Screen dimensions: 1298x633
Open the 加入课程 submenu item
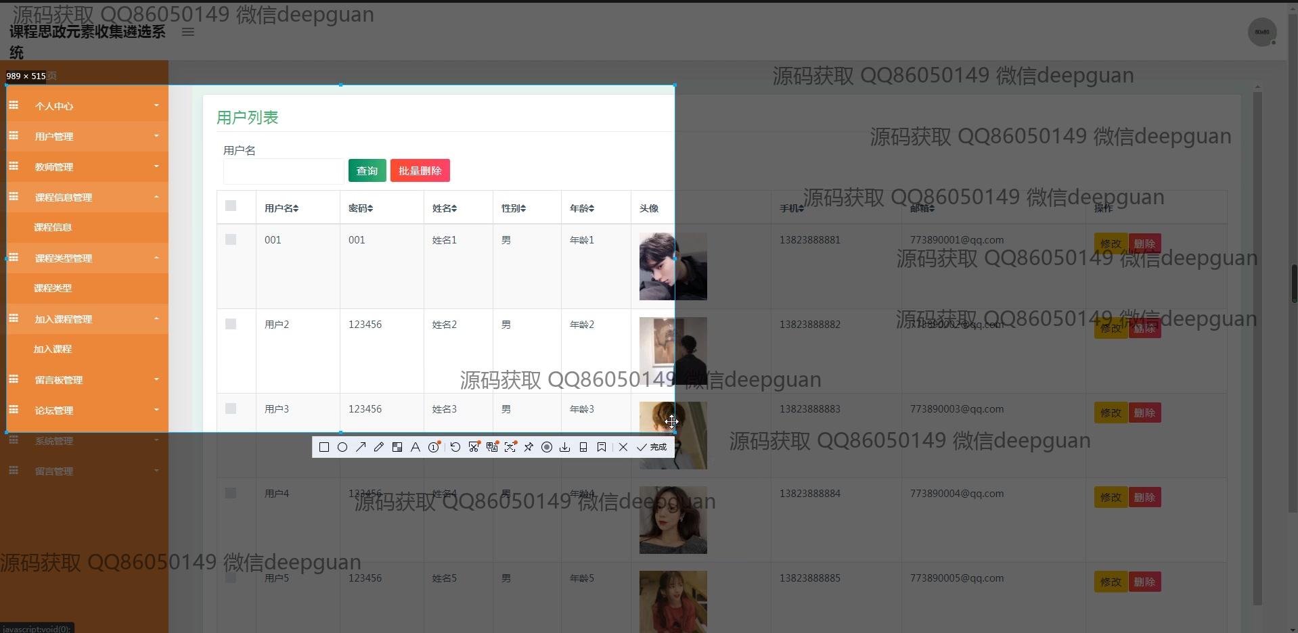click(53, 349)
